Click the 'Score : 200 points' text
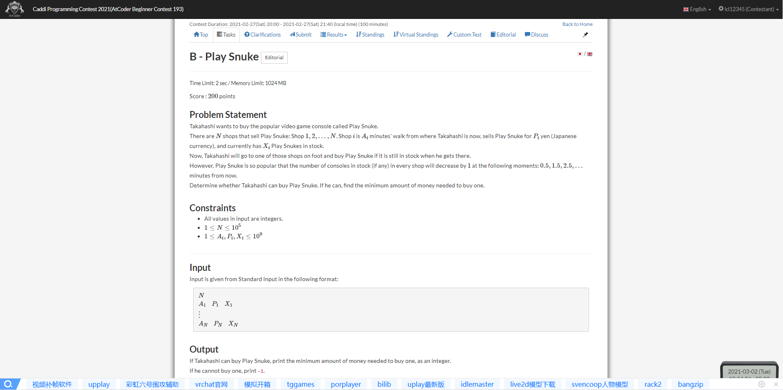The height and width of the screenshot is (390, 783). (212, 96)
